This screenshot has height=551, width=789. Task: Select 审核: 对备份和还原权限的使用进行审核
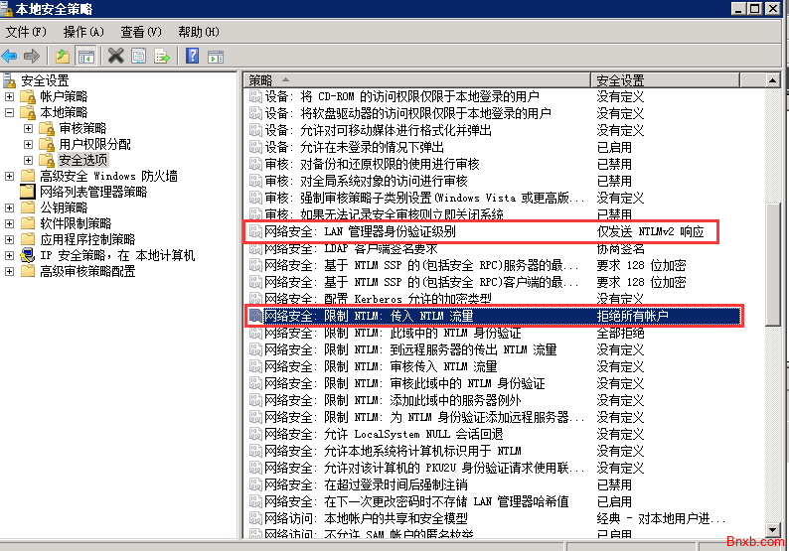pyautogui.click(x=372, y=164)
